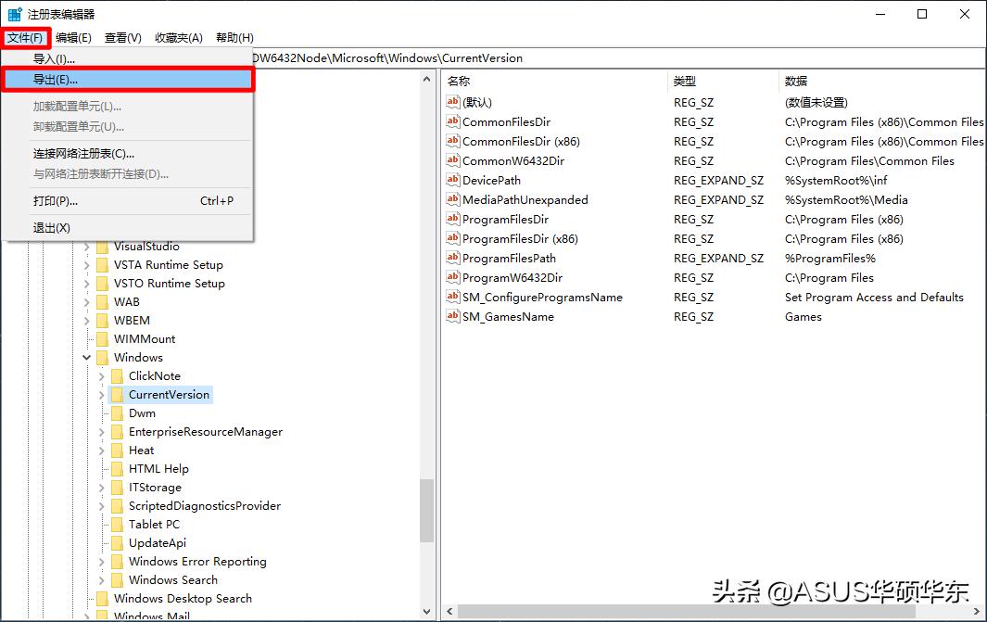
Task: Click the CurrentVersion folder icon in tree
Action: point(117,395)
